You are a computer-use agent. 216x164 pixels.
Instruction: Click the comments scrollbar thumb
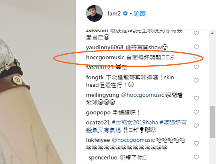point(212,122)
